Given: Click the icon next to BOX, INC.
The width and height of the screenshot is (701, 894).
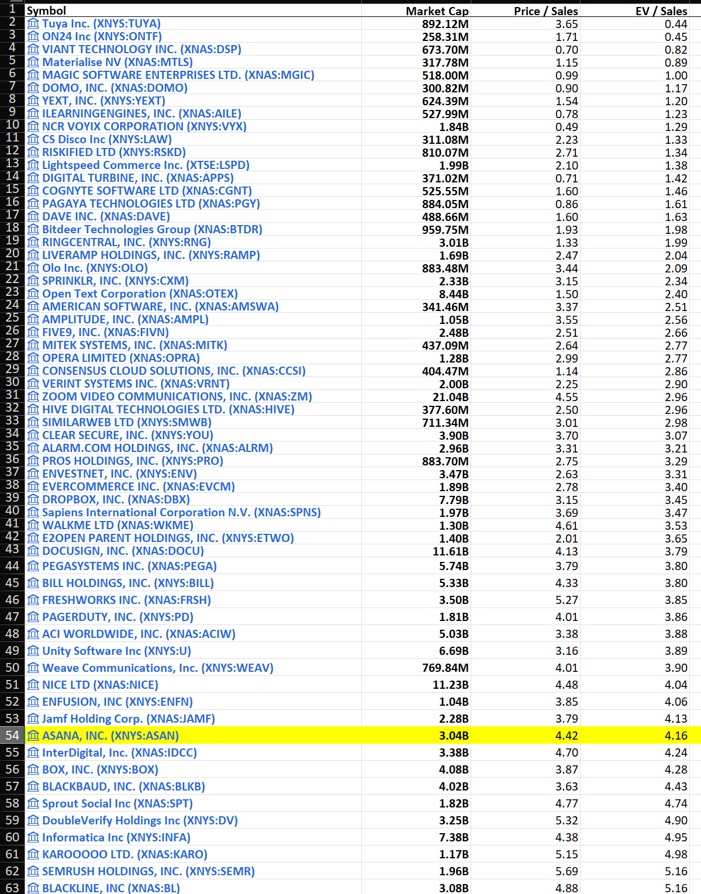Looking at the screenshot, I should (33, 769).
